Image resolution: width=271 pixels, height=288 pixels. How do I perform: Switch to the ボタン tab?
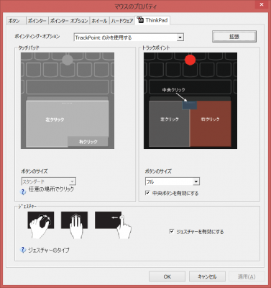coord(16,21)
